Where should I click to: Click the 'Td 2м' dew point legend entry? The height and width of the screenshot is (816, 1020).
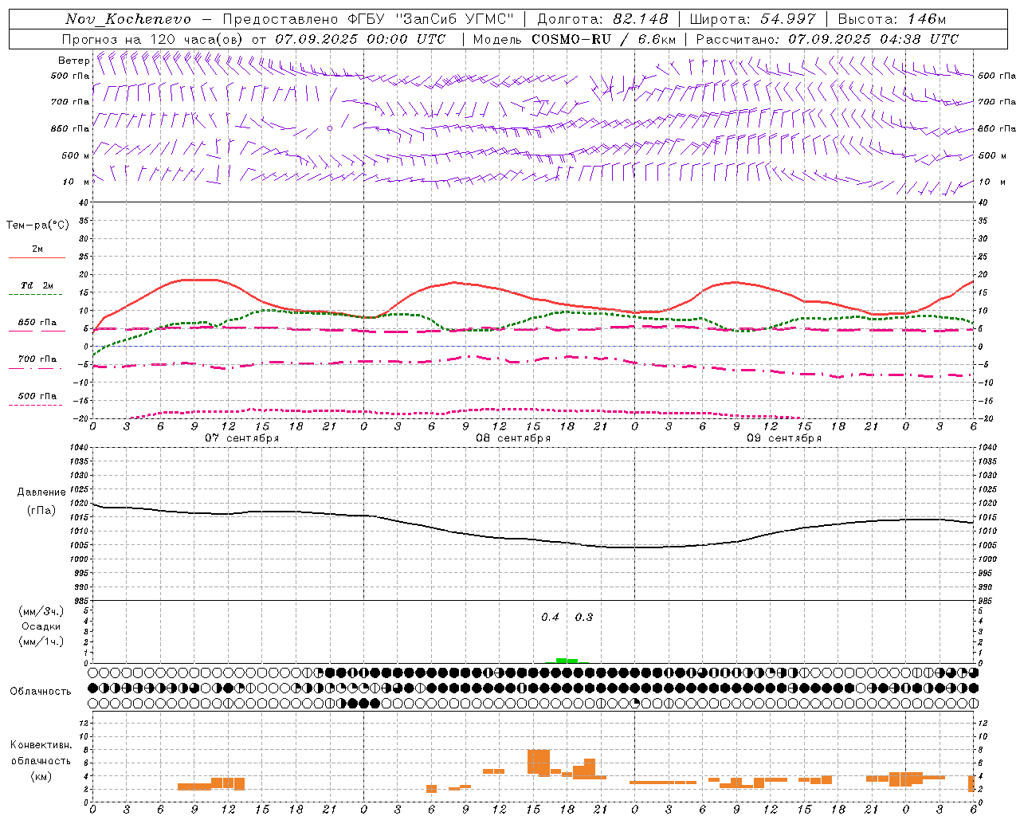37,285
